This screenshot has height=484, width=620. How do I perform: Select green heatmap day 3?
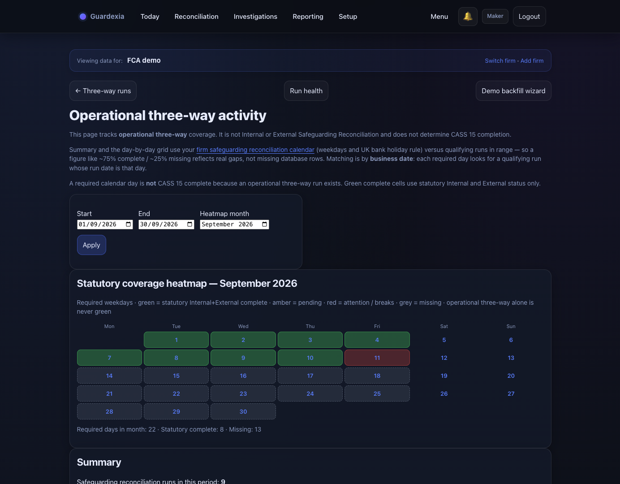(x=310, y=340)
